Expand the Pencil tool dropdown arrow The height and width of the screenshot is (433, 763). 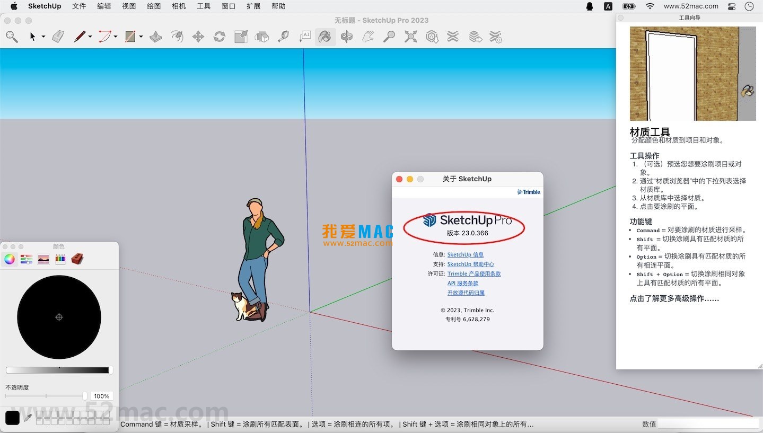pos(90,37)
